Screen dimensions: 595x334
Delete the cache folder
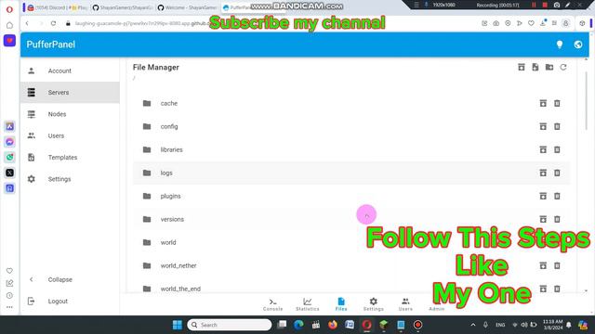pyautogui.click(x=557, y=103)
